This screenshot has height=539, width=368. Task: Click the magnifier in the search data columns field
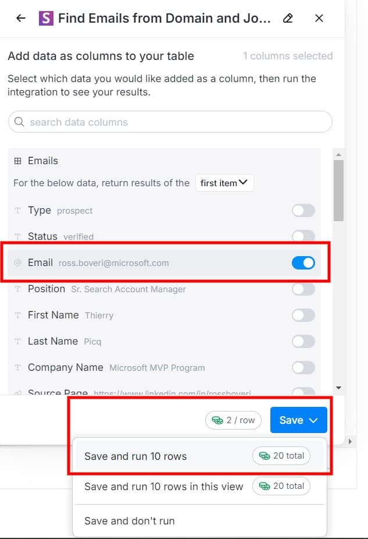[19, 122]
